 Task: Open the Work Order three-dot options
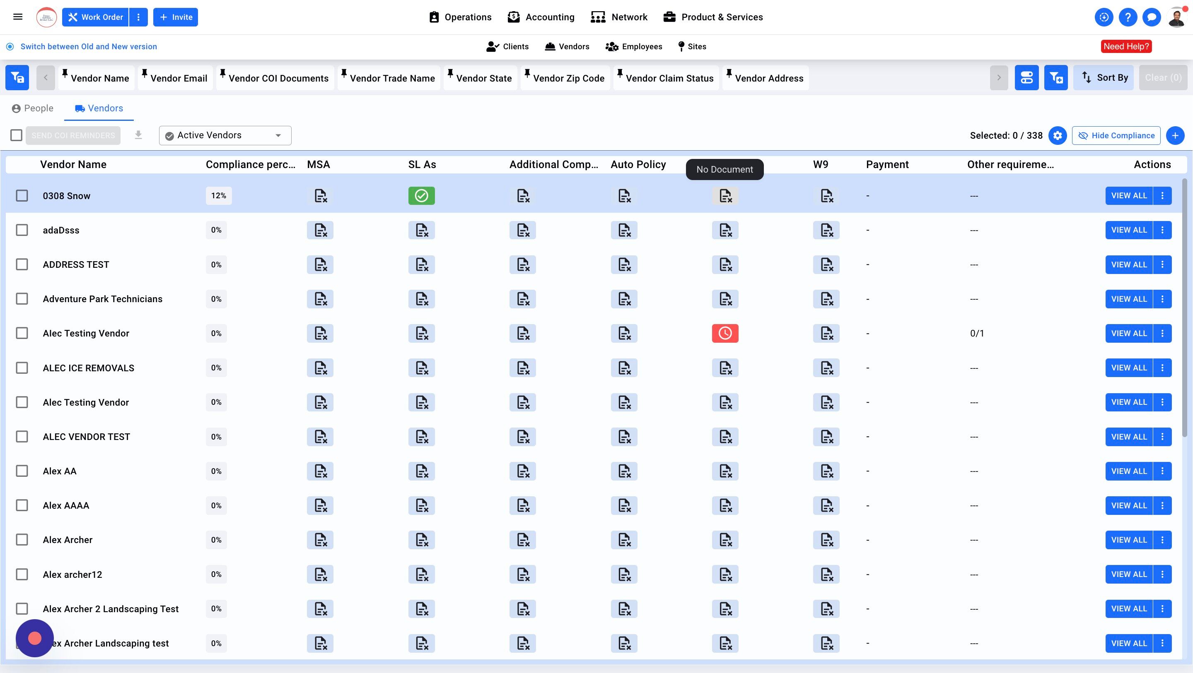pos(138,17)
